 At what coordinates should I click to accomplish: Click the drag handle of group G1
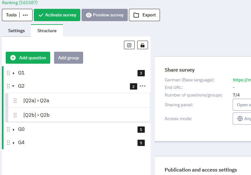[x=9, y=73]
